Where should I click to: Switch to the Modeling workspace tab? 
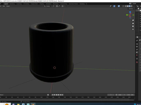pos(12,4)
